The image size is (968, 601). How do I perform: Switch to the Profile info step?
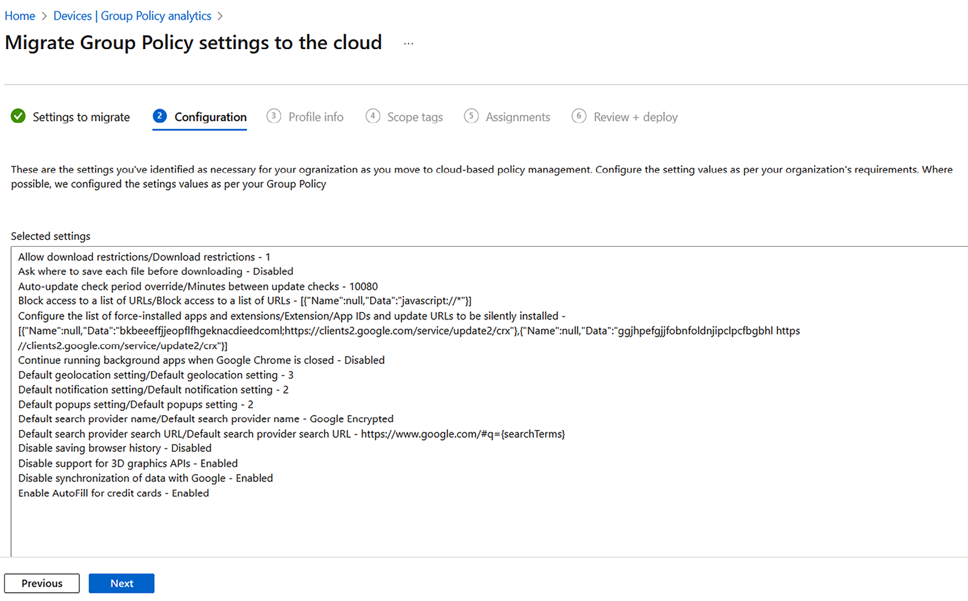(x=316, y=117)
